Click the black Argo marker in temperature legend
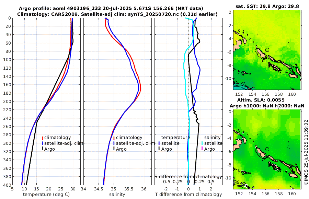 coord(42,148)
